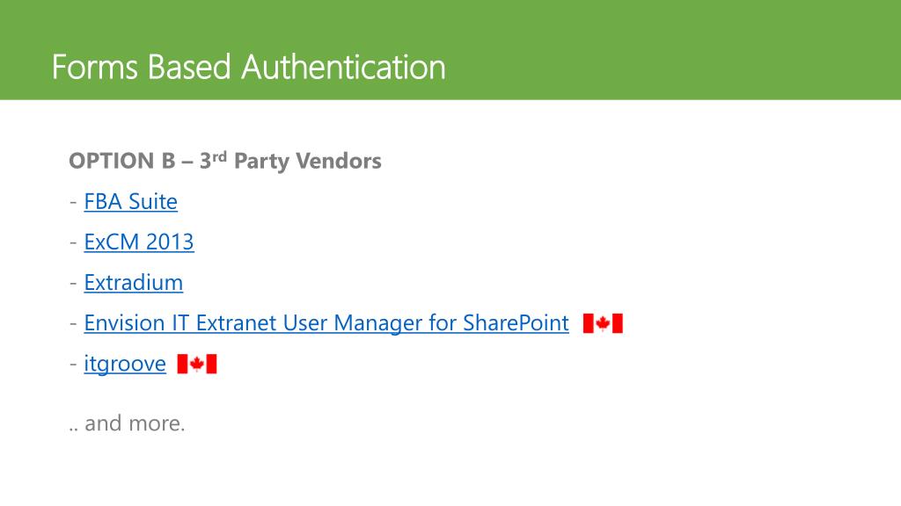Click the dash bullet before FBA Suite
Image resolution: width=901 pixels, height=506 pixels.
[x=72, y=203]
